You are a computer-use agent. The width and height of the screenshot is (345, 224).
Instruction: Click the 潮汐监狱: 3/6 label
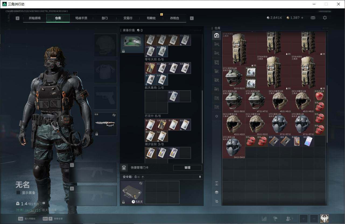pyautogui.click(x=154, y=144)
